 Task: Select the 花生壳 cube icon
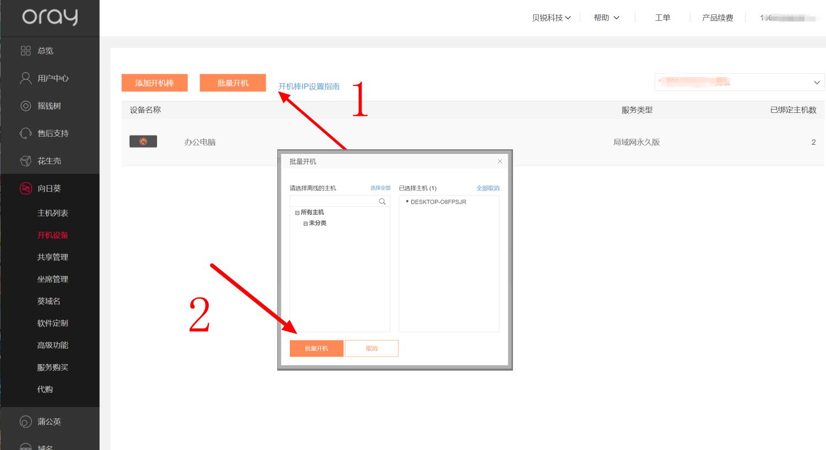(25, 161)
